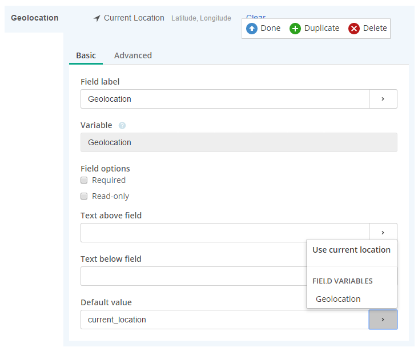Click the Text below field input
This screenshot has width=418, height=351.
(x=194, y=276)
